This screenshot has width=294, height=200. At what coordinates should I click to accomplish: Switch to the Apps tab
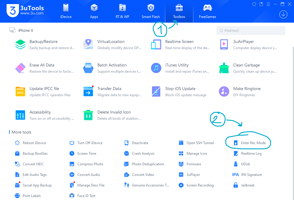(x=94, y=11)
